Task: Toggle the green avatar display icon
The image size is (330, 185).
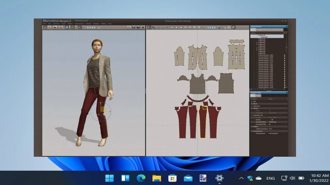Action: 72,27
